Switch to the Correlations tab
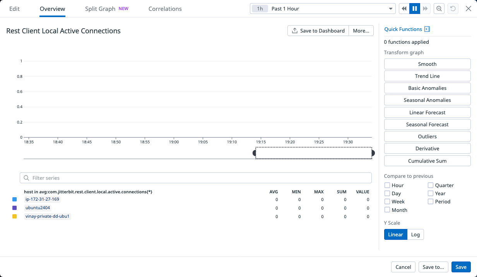This screenshot has height=277, width=477. click(165, 9)
